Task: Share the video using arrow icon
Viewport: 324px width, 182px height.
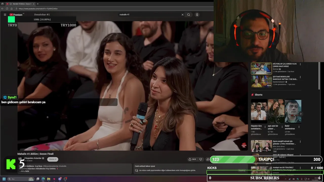Action: (208, 159)
